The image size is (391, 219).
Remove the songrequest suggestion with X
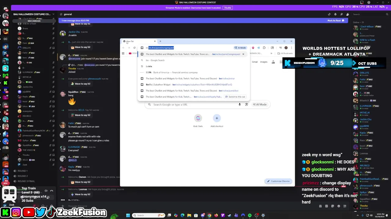point(243,54)
